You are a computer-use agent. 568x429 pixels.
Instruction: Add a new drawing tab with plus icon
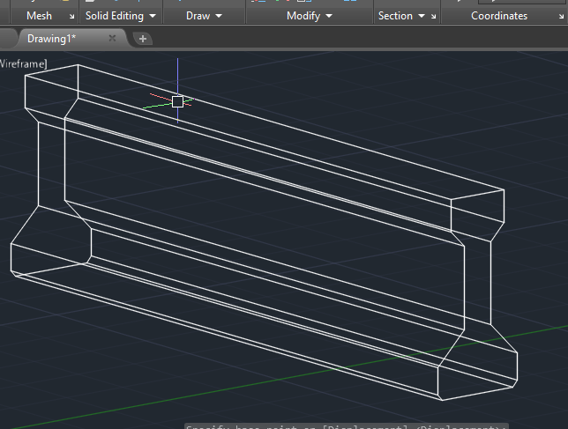click(x=143, y=39)
